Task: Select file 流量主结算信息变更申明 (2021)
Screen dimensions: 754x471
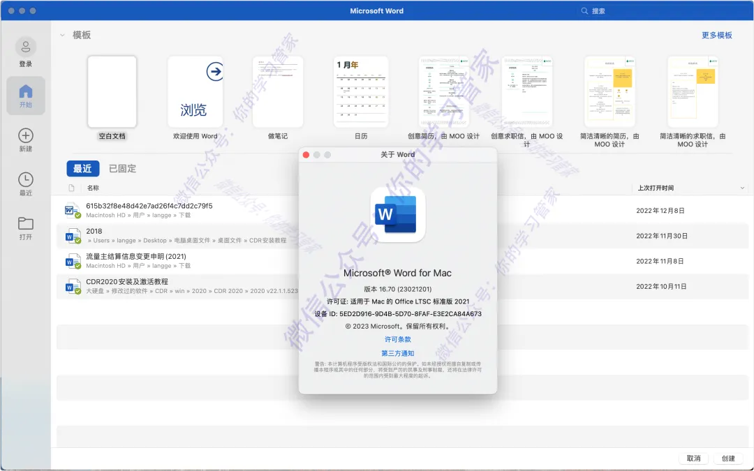Action: tap(136, 257)
